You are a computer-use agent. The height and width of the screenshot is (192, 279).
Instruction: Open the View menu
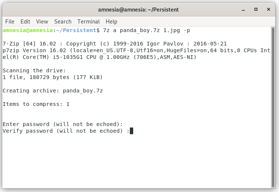pyautogui.click(x=42, y=22)
